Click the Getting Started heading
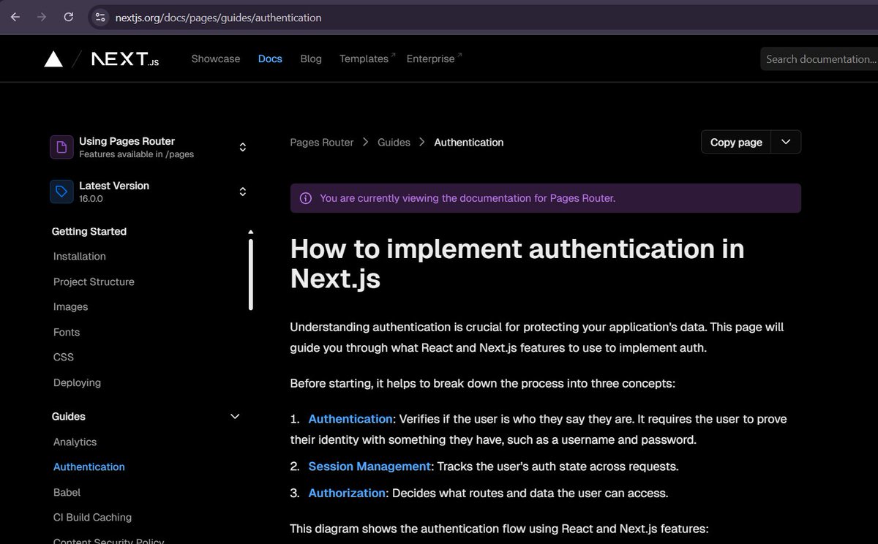 point(89,231)
